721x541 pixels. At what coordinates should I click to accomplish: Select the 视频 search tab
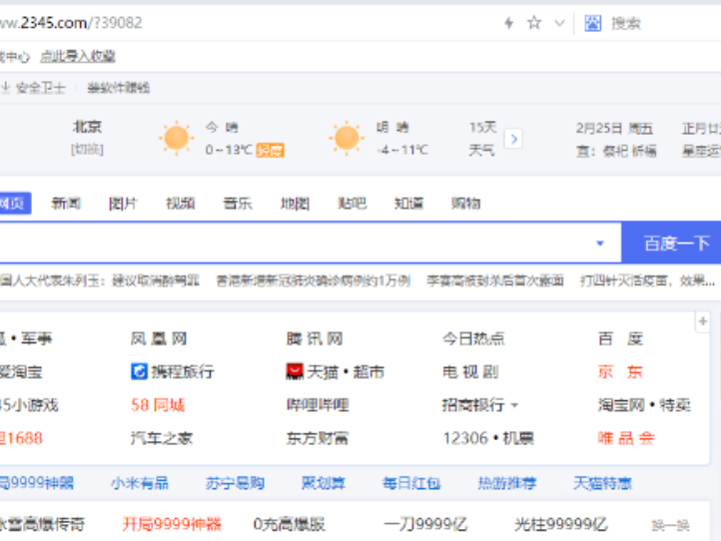180,204
